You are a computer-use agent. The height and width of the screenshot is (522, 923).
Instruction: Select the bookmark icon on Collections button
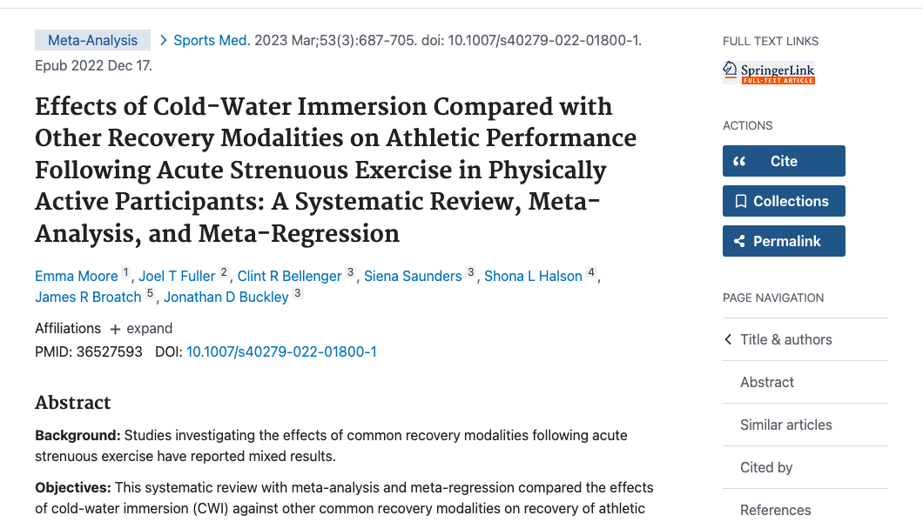pos(740,201)
